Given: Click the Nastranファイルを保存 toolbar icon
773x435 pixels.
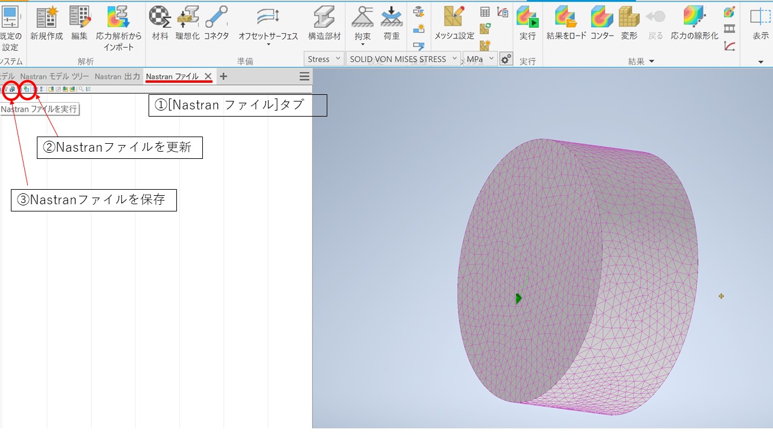Looking at the screenshot, I should point(12,89).
